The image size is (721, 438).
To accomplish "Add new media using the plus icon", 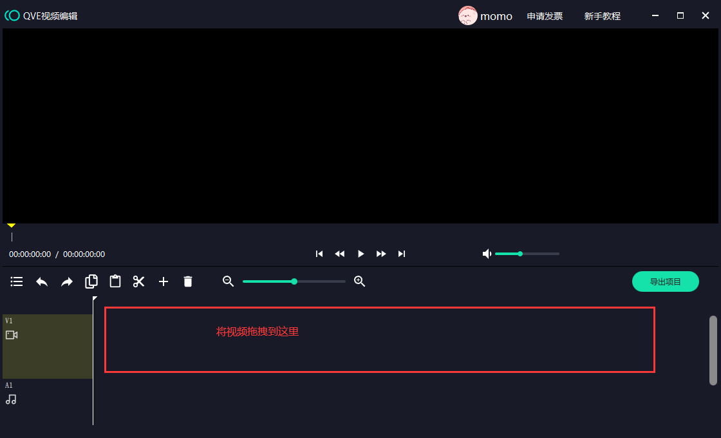I will click(x=163, y=281).
